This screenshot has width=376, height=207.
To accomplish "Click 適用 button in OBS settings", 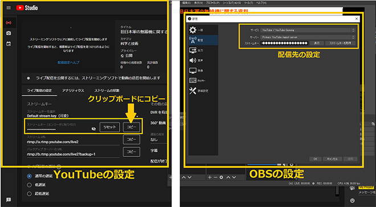I will point(350,159).
